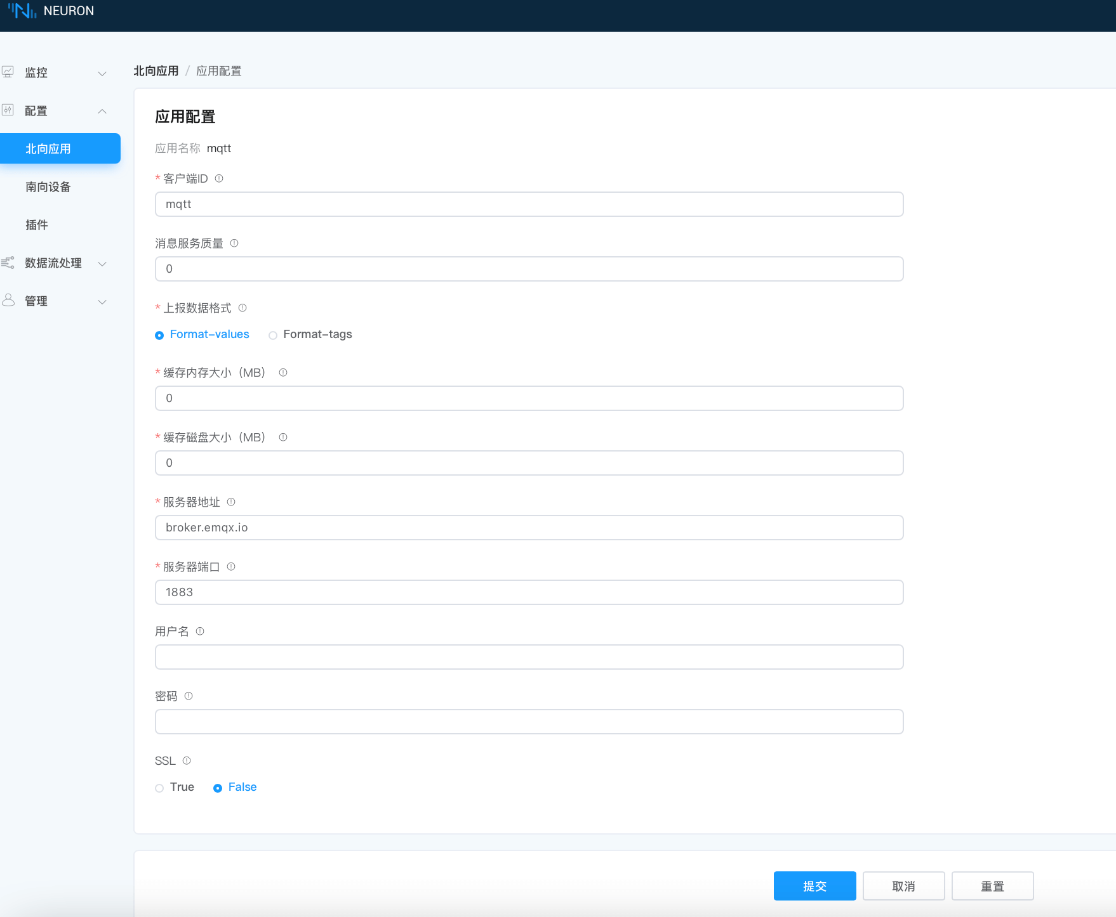Click the 北向应用 breadcrumb link
The height and width of the screenshot is (917, 1116).
click(x=155, y=70)
